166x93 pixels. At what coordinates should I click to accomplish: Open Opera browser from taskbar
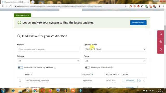43,90
